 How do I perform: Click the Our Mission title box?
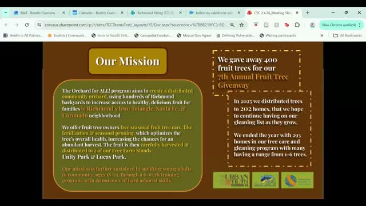click(128, 61)
